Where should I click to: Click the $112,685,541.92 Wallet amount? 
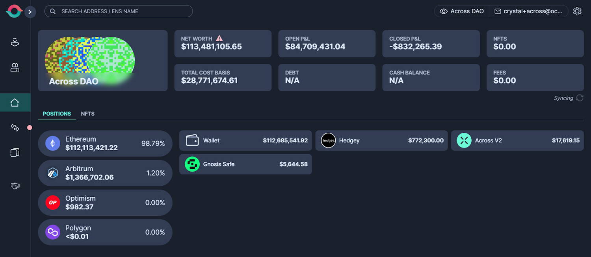(285, 141)
